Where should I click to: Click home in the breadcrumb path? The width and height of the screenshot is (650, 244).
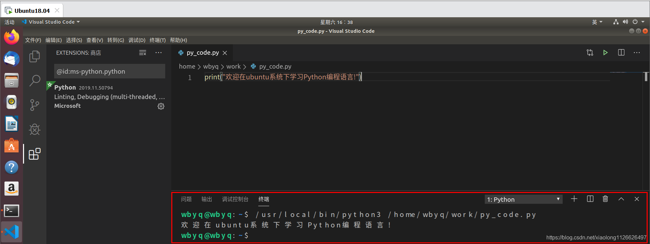coord(187,67)
